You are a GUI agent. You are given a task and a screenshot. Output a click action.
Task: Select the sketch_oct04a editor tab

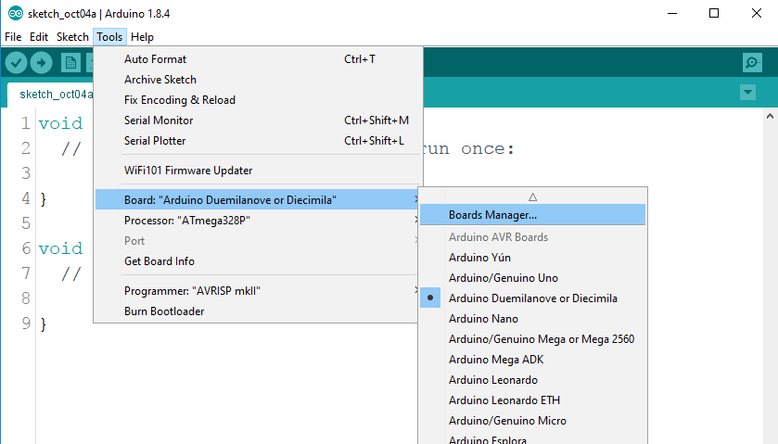[56, 94]
